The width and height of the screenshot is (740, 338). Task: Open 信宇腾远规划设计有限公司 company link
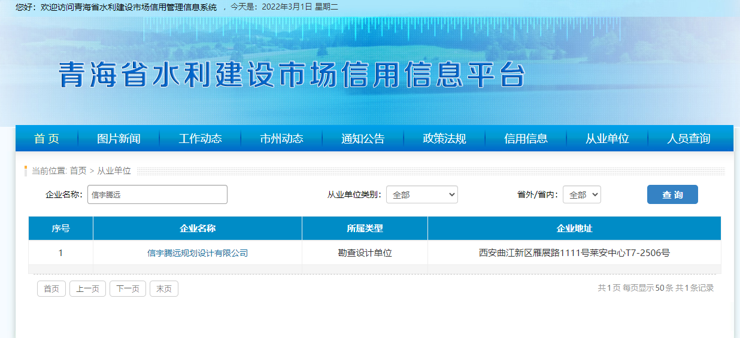click(x=198, y=253)
